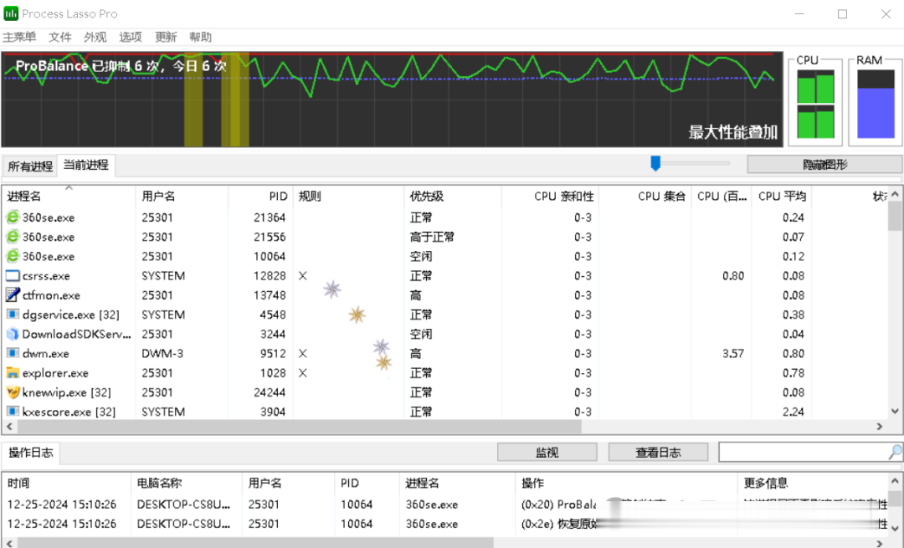Image resolution: width=904 pixels, height=548 pixels.
Task: Sort by 进程名 column header
Action: (x=69, y=196)
